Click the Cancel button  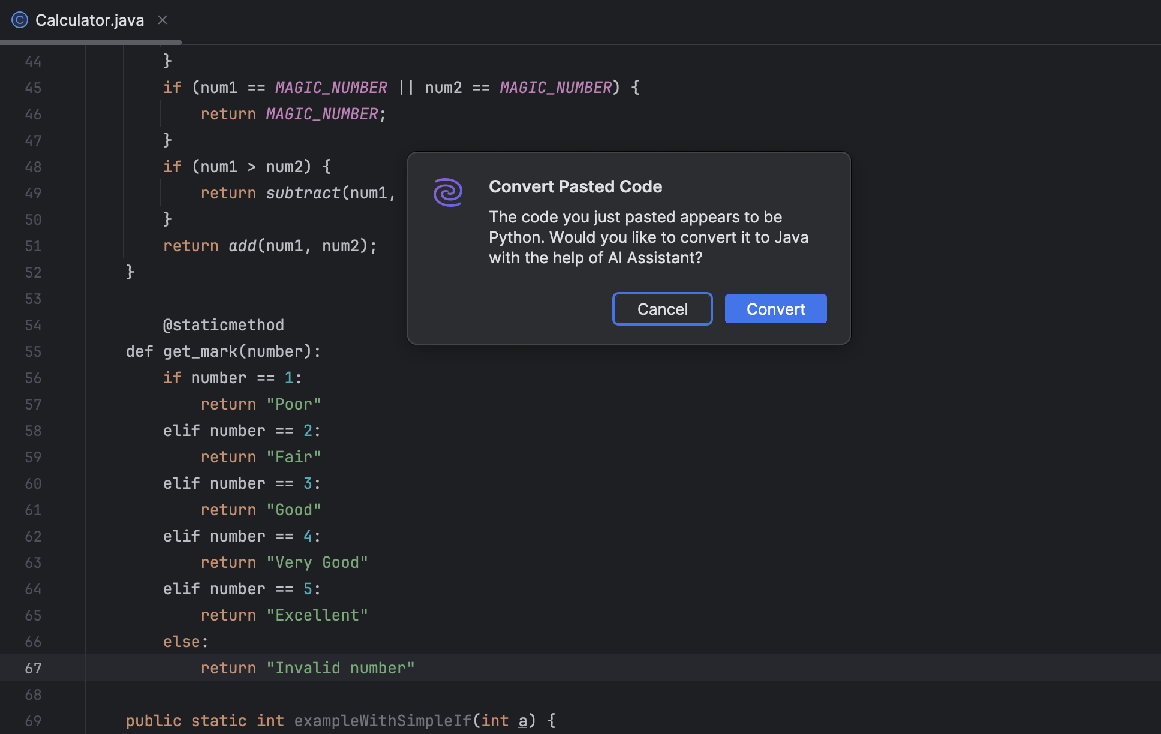pos(662,309)
